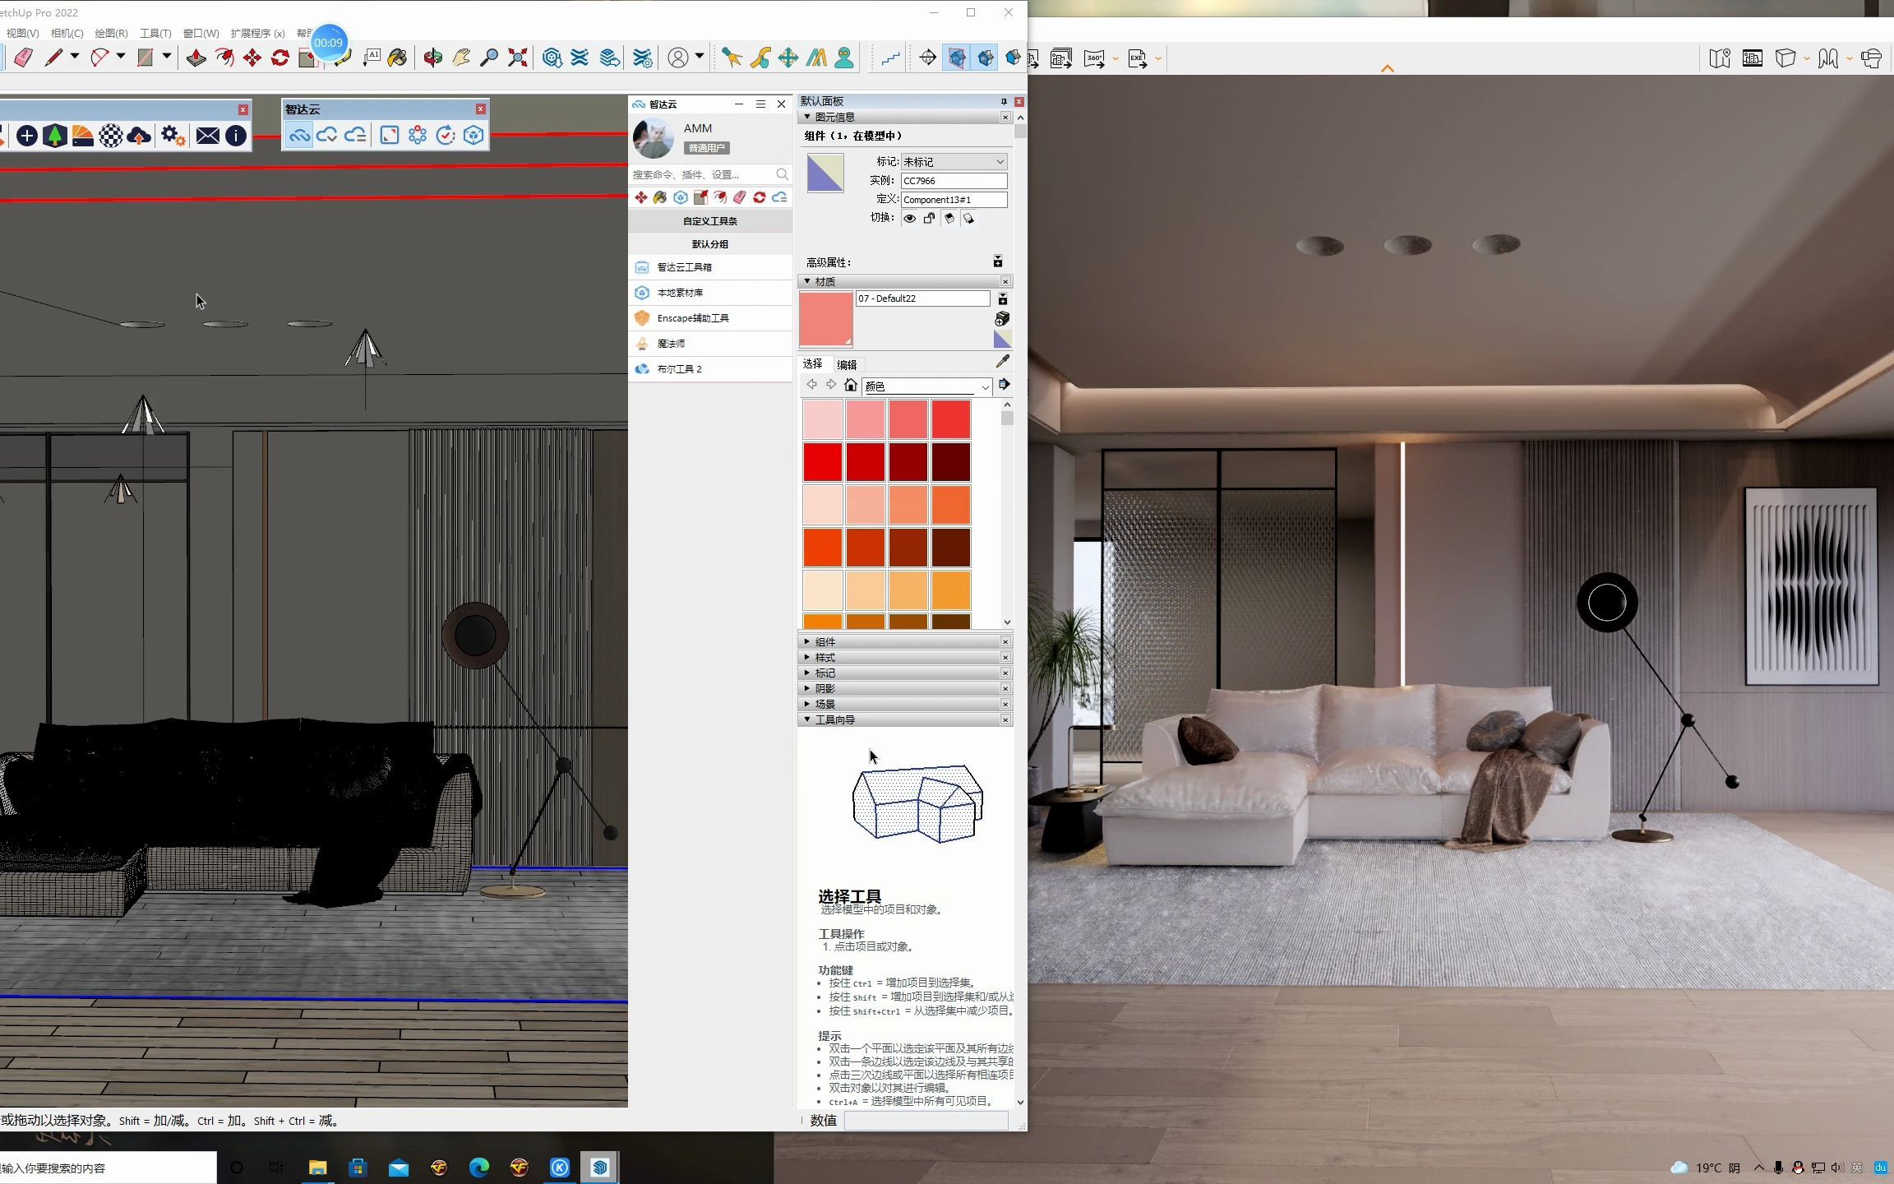The width and height of the screenshot is (1894, 1184).
Task: Pick the pure red swatch in second row
Action: tap(823, 462)
